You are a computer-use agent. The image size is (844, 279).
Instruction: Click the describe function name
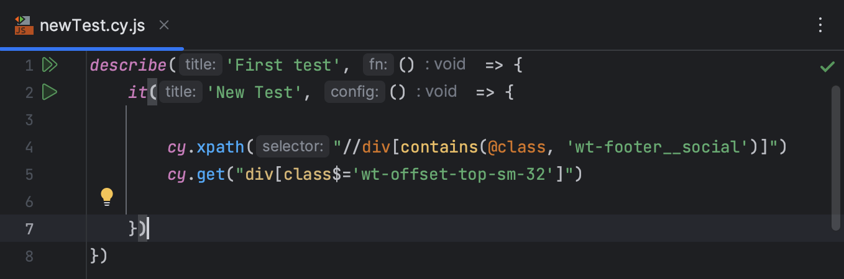tap(128, 64)
